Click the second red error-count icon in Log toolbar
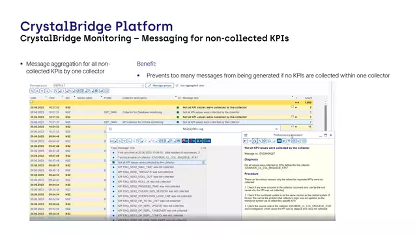 192,141
